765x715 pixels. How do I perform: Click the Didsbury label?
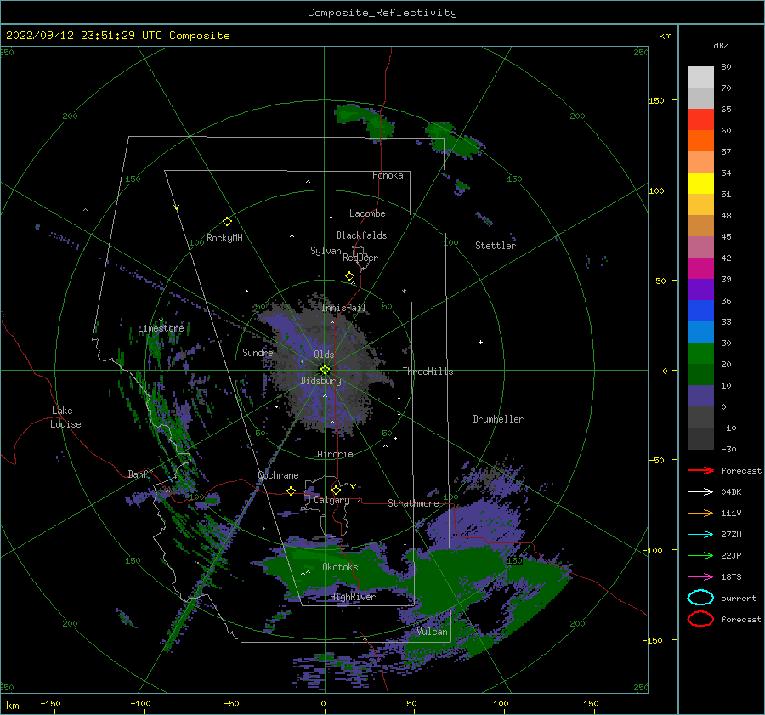pyautogui.click(x=321, y=381)
